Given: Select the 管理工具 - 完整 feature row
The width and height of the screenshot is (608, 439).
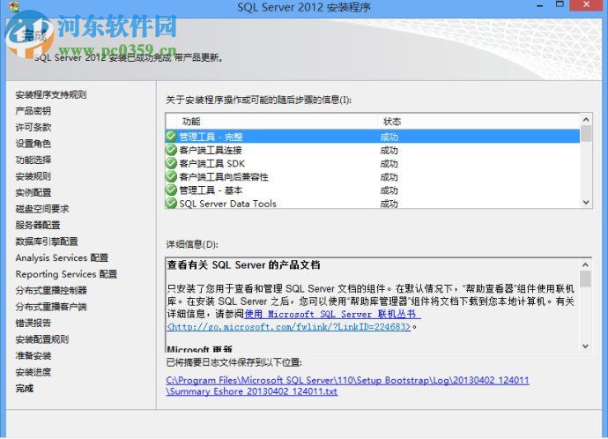Looking at the screenshot, I should click(x=373, y=137).
